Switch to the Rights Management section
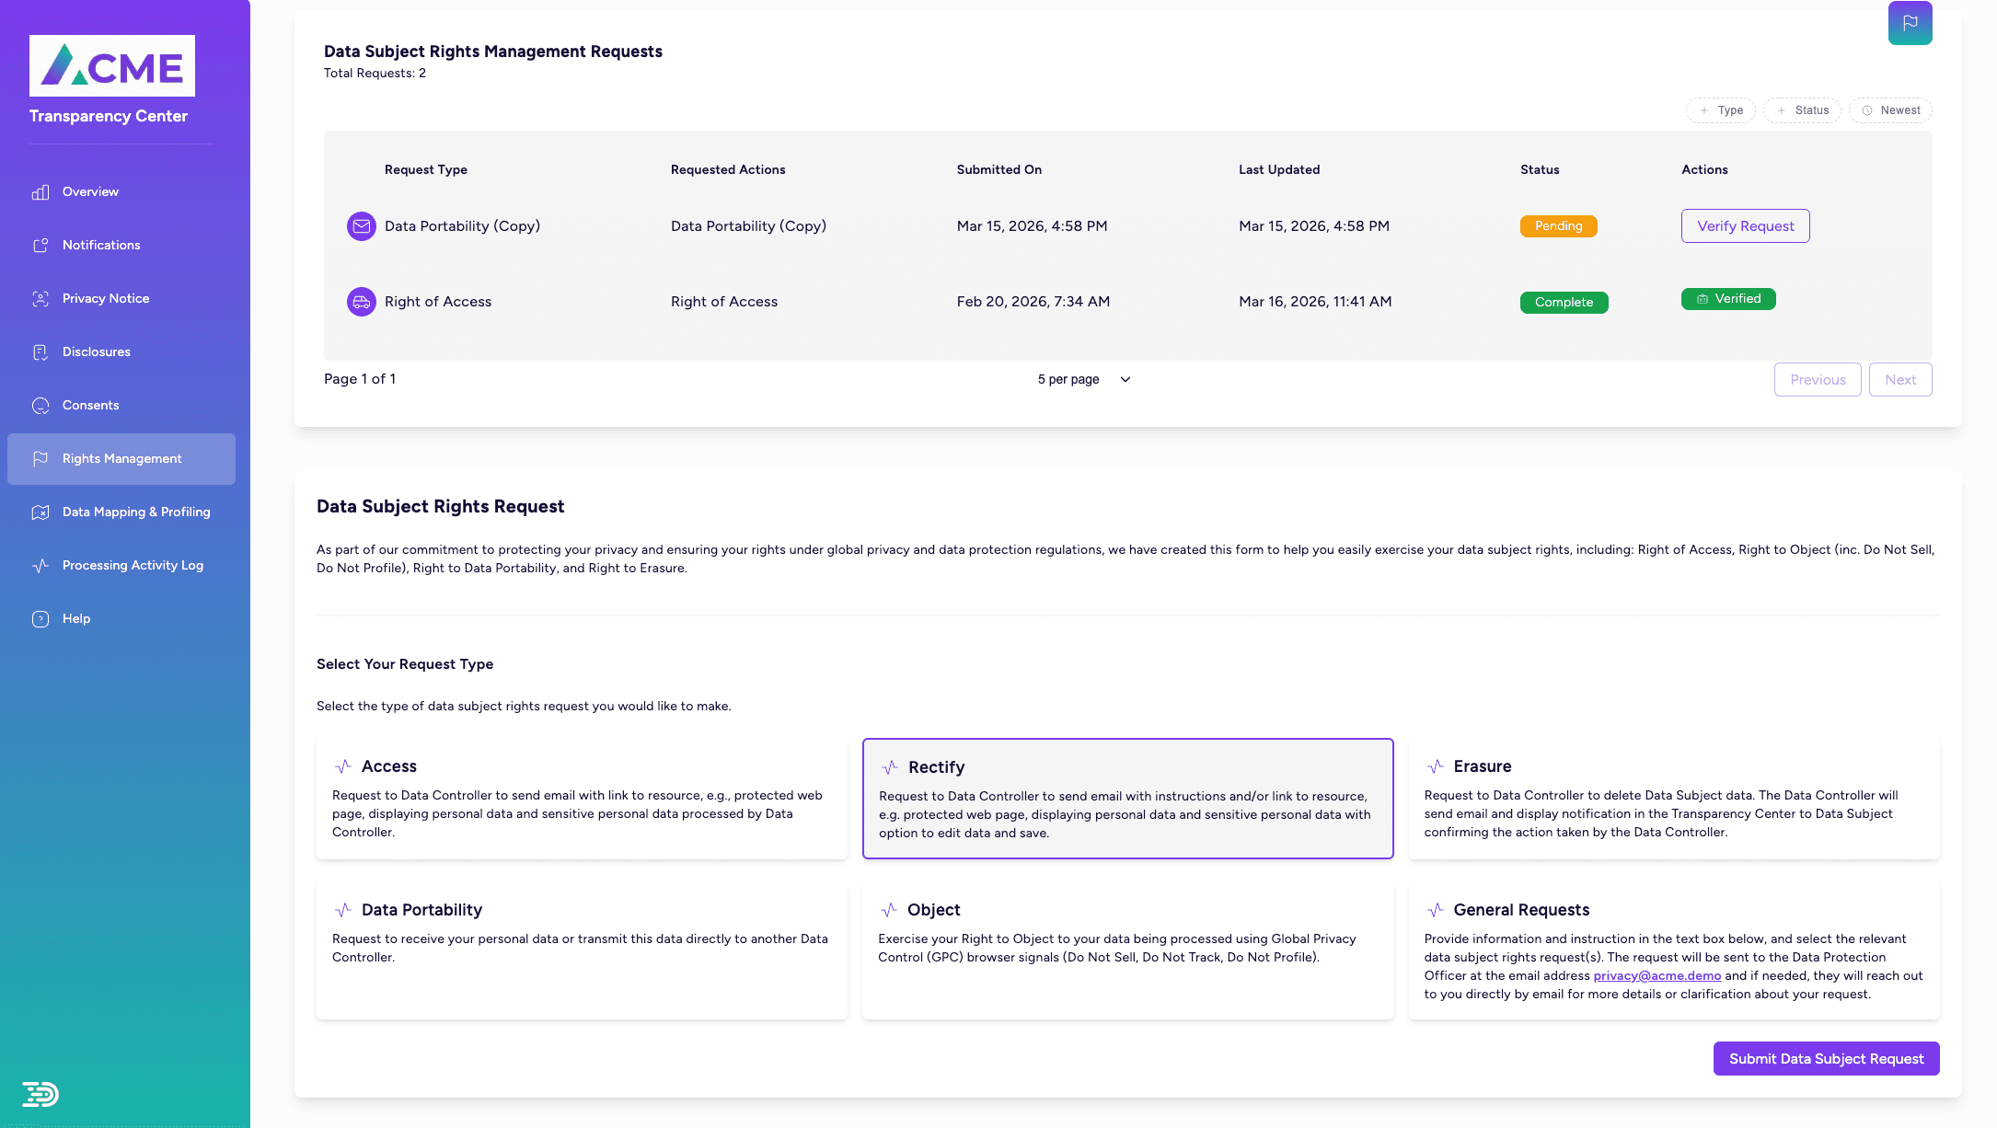 click(x=121, y=458)
